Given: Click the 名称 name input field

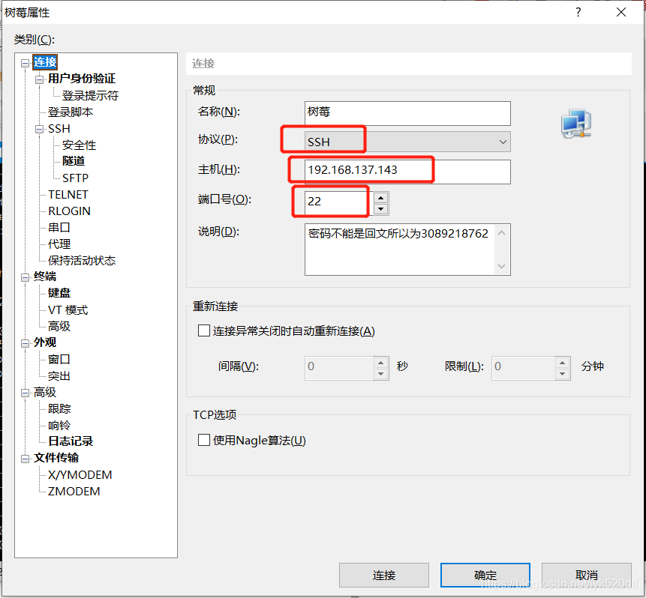Looking at the screenshot, I should (407, 113).
